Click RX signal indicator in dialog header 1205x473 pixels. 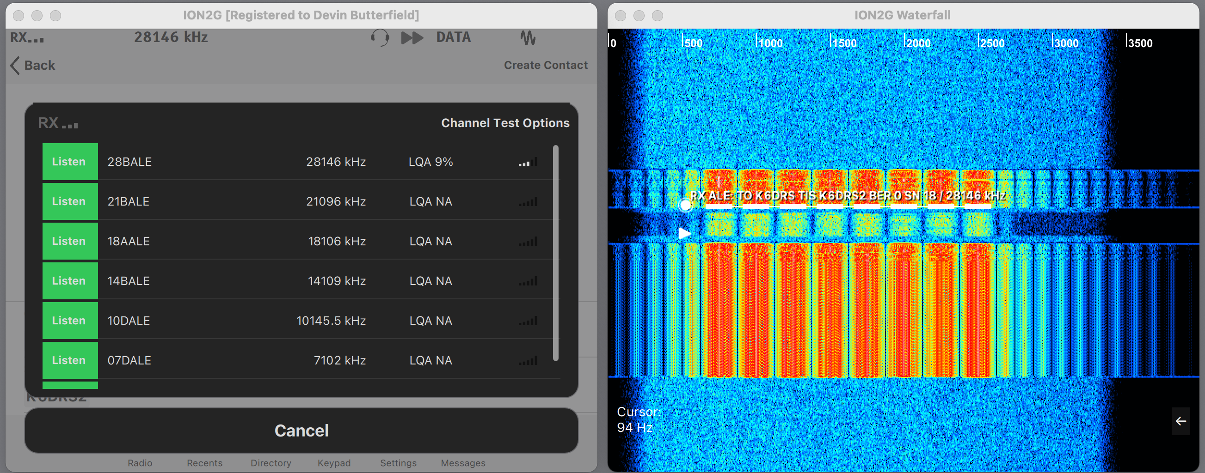click(58, 123)
